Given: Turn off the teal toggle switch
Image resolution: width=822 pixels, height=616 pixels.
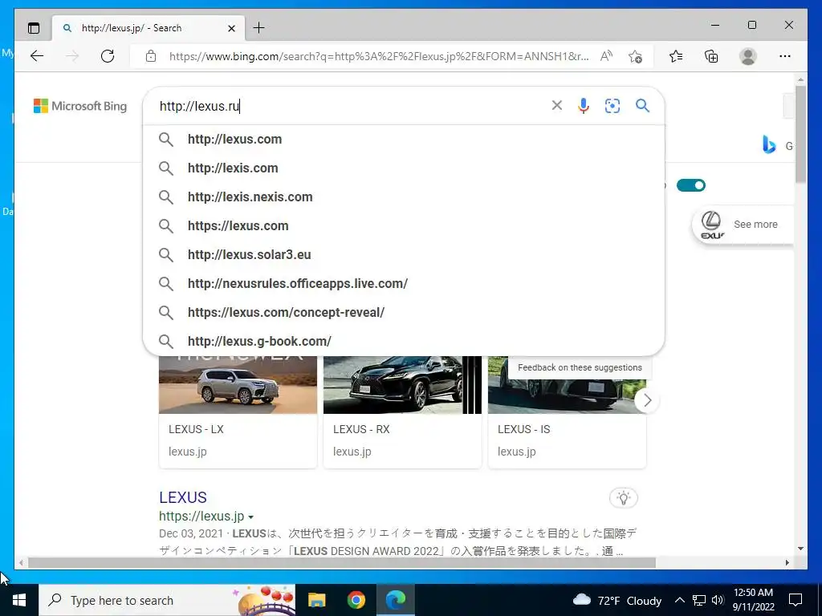Looking at the screenshot, I should point(691,185).
